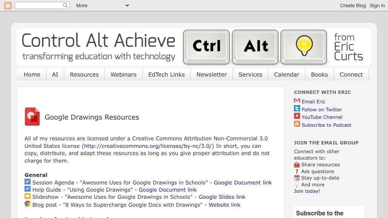Click the Gmail envelope icon beside Email Eric

point(297,101)
